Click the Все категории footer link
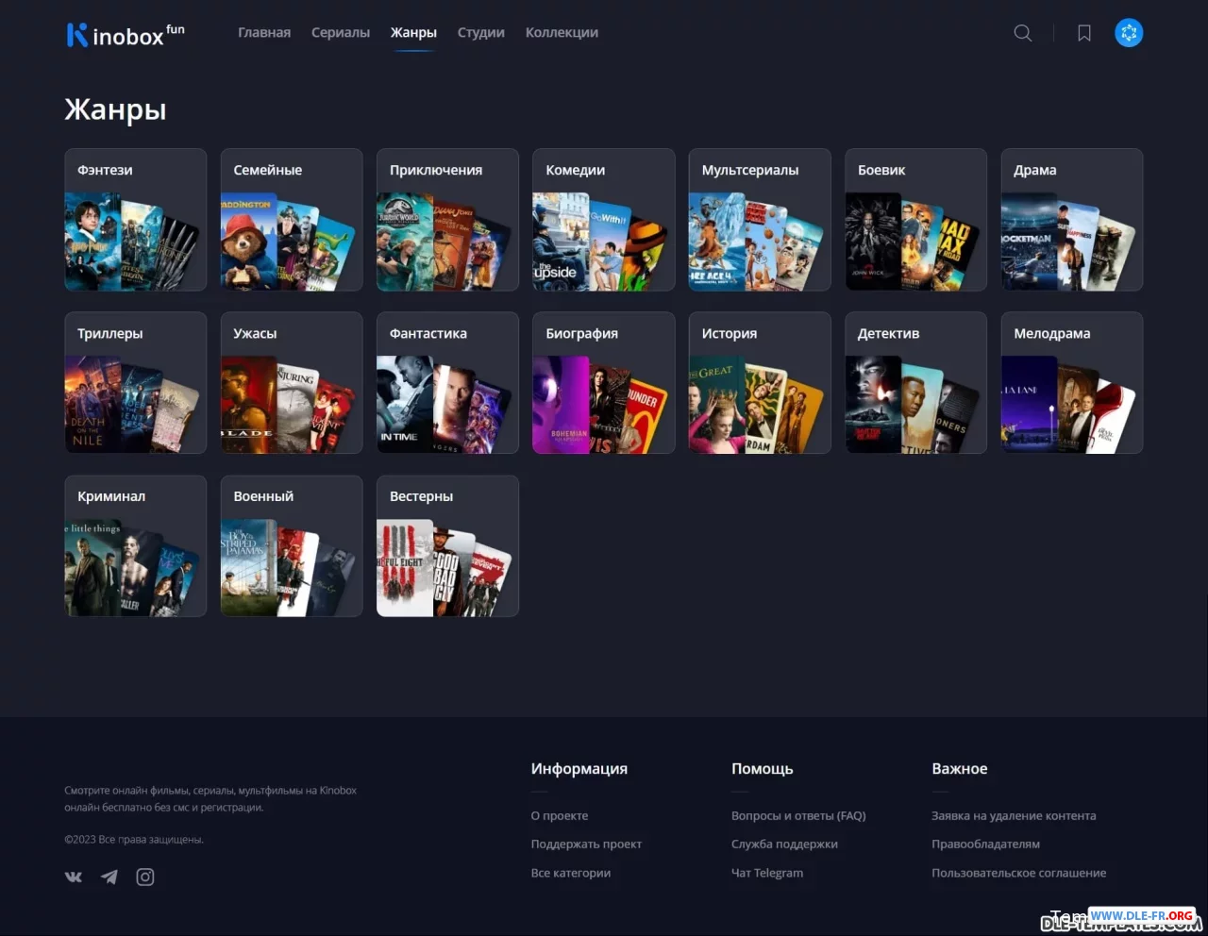Viewport: 1208px width, 936px height. (571, 873)
